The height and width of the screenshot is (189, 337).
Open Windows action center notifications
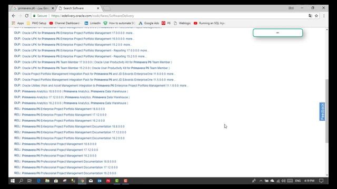coord(321,181)
